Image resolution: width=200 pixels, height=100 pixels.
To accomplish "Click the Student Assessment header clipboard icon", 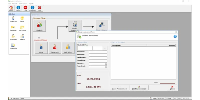I will click(x=79, y=36).
